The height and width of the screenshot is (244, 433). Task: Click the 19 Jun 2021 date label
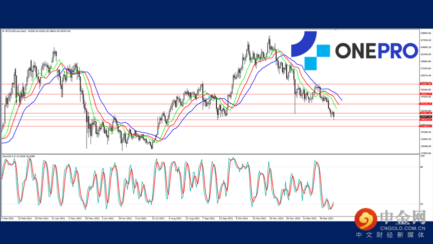tap(125, 218)
